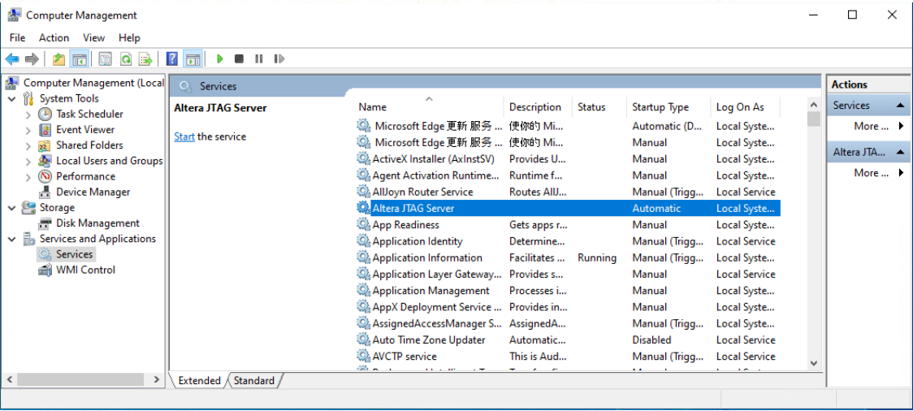Select the Application Identity service
This screenshot has width=913, height=411.
click(568, 241)
